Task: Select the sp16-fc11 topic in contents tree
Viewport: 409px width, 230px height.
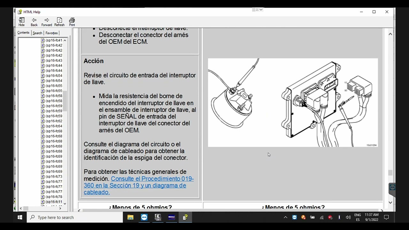Action: (54, 202)
